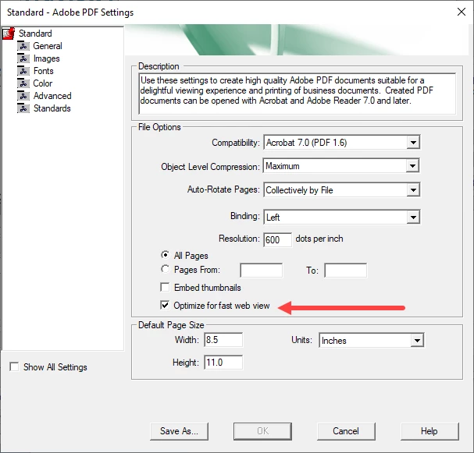Select the Standard tree label
Screen dimensions: 474x453
(x=35, y=34)
